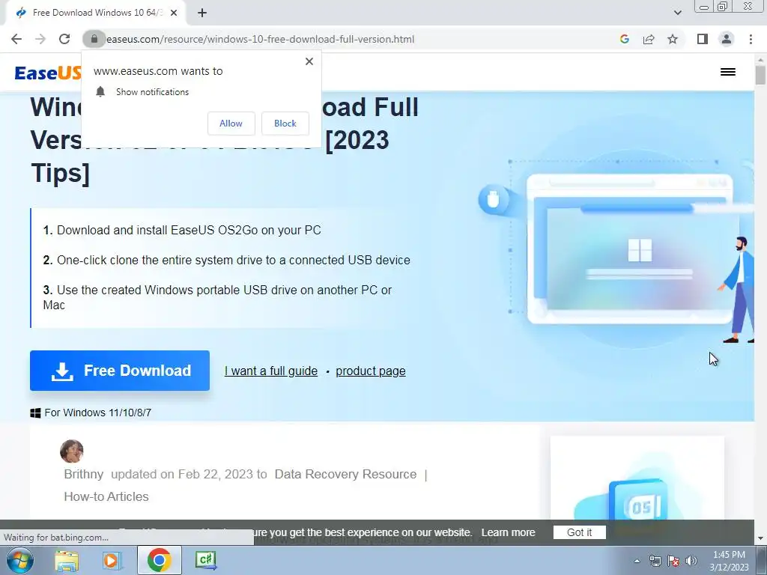Screen dimensions: 767x575
Task: Click author Brithny's avatar
Action: tap(71, 451)
